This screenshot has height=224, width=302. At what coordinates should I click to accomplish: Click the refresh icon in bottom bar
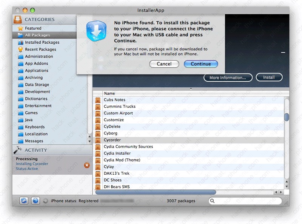coord(24,201)
